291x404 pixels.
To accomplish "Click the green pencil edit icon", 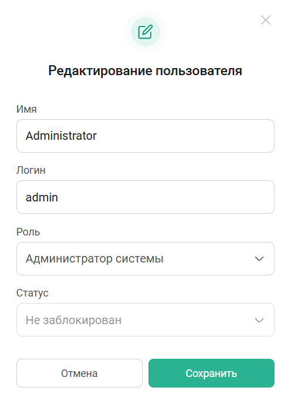I will coord(145,32).
